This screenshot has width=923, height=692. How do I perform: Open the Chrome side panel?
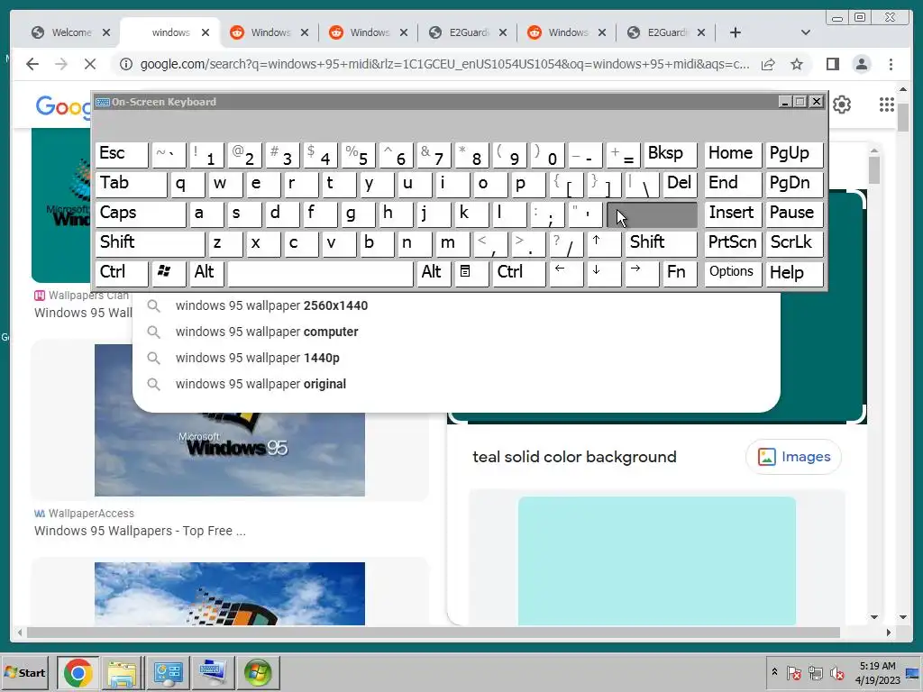coord(832,64)
